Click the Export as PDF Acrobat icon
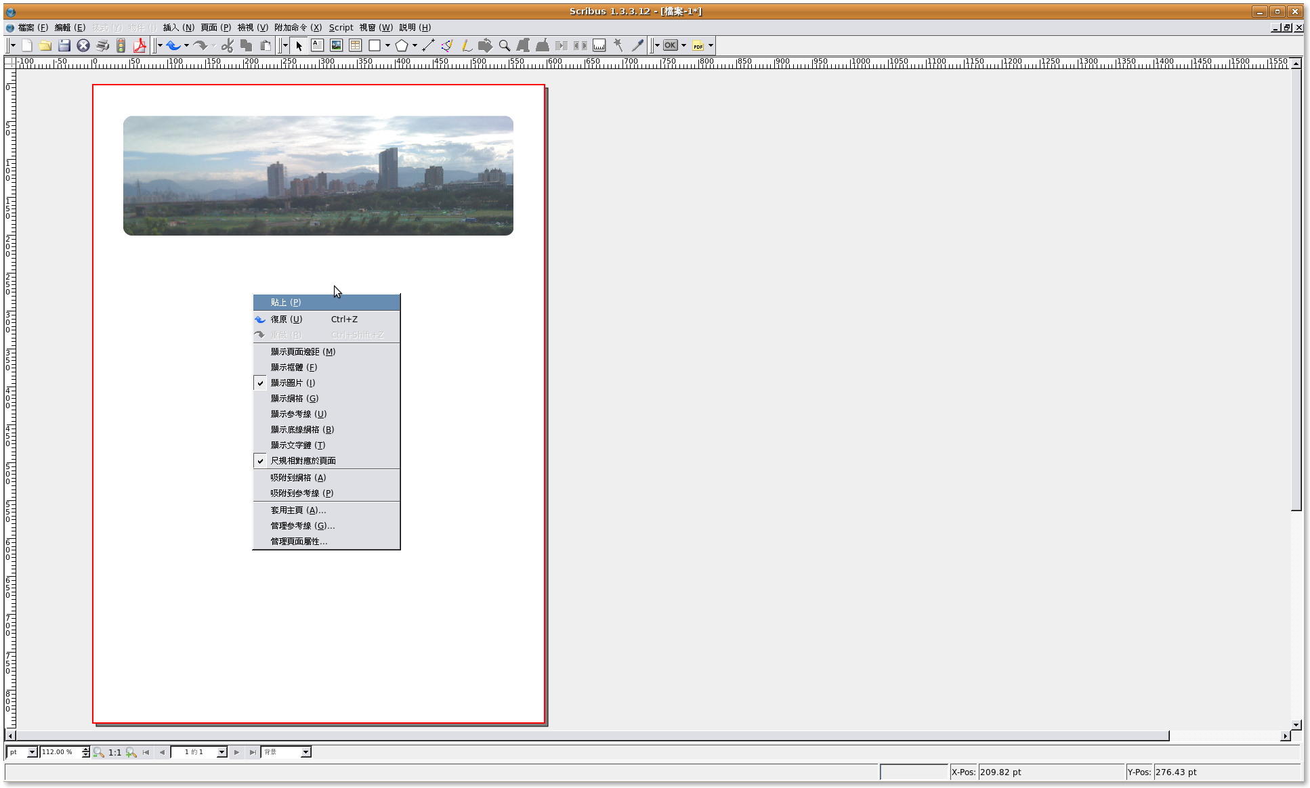The width and height of the screenshot is (1310, 788). (x=140, y=45)
